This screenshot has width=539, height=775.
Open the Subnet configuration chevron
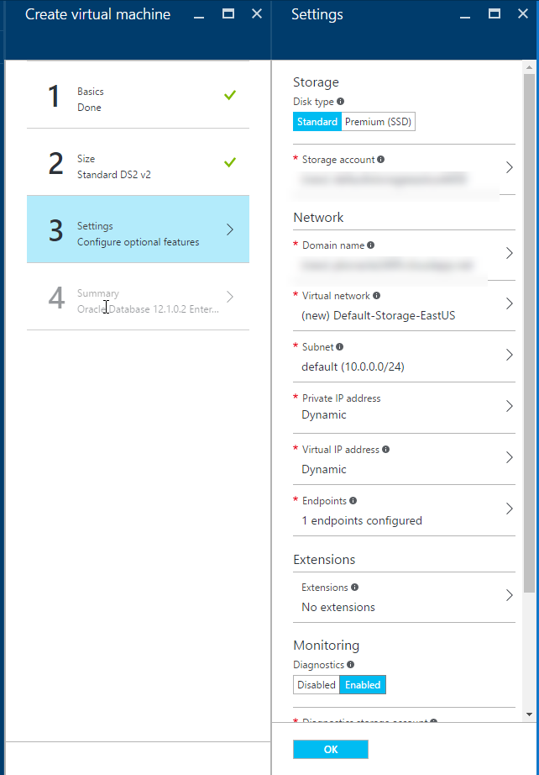[507, 355]
